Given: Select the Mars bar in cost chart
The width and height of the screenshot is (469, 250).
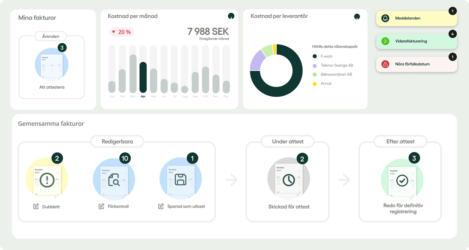Looking at the screenshot, I should [133, 73].
